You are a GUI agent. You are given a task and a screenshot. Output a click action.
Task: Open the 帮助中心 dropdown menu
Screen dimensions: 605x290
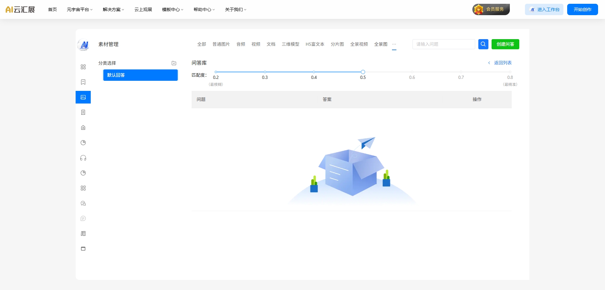204,9
